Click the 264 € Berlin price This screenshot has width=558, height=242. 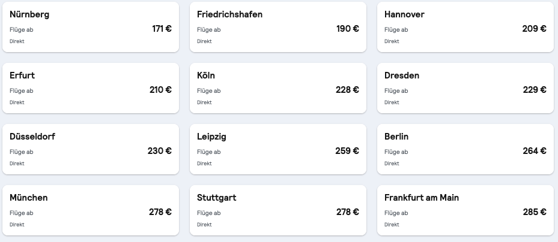(x=534, y=151)
